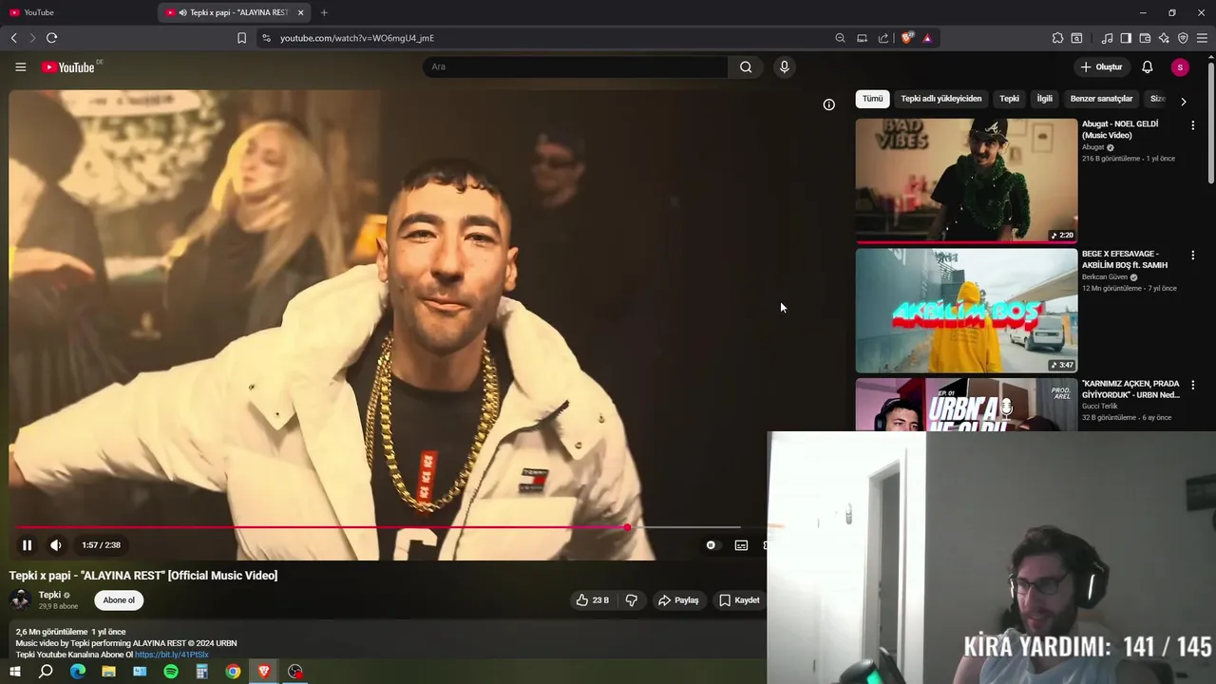Open the account avatar menu
Image resolution: width=1216 pixels, height=684 pixels.
click(1180, 66)
